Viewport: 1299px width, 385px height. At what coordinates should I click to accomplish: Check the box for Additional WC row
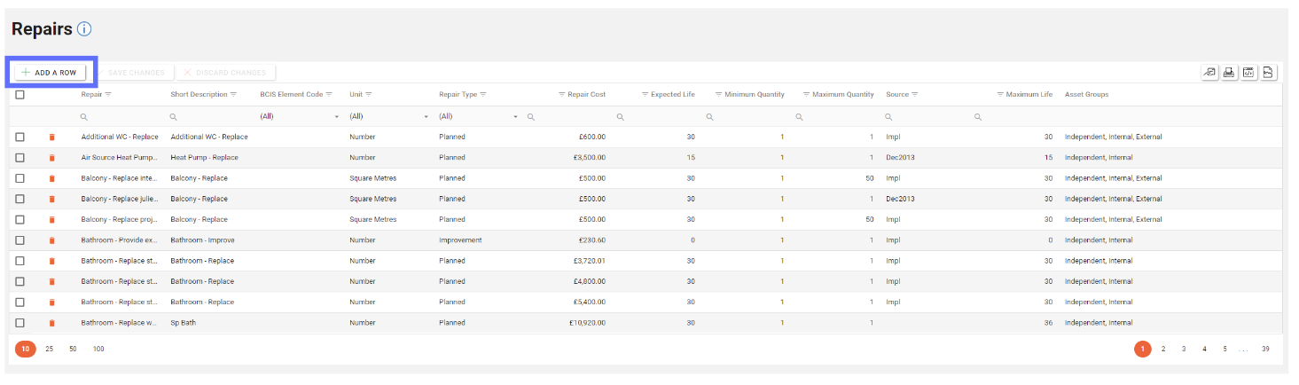20,137
